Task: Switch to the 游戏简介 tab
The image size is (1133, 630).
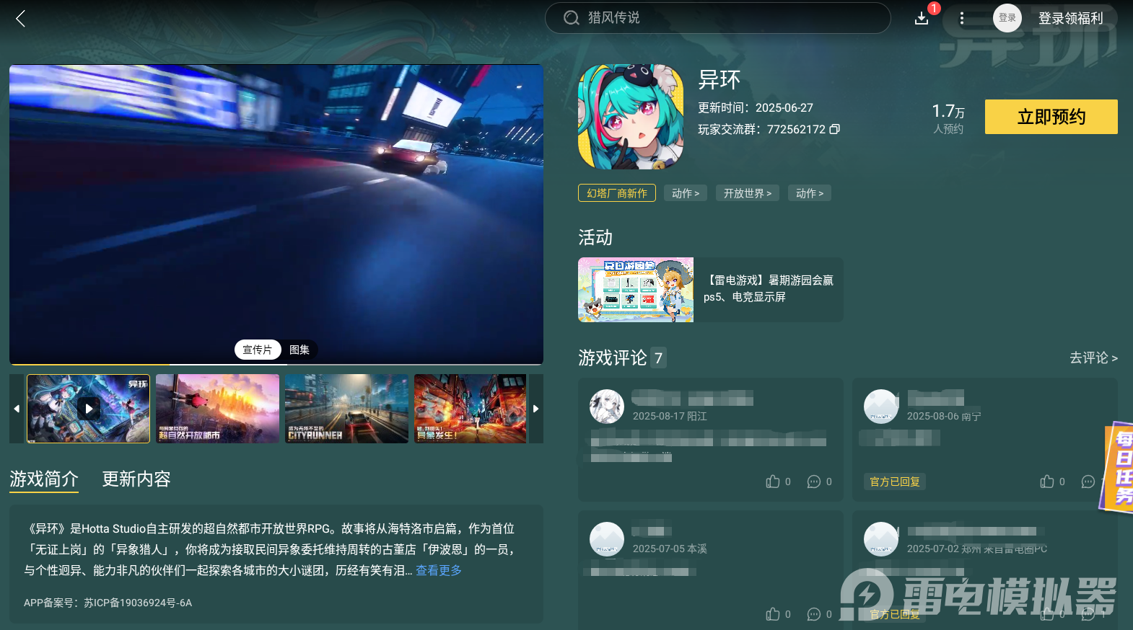Action: (x=44, y=479)
